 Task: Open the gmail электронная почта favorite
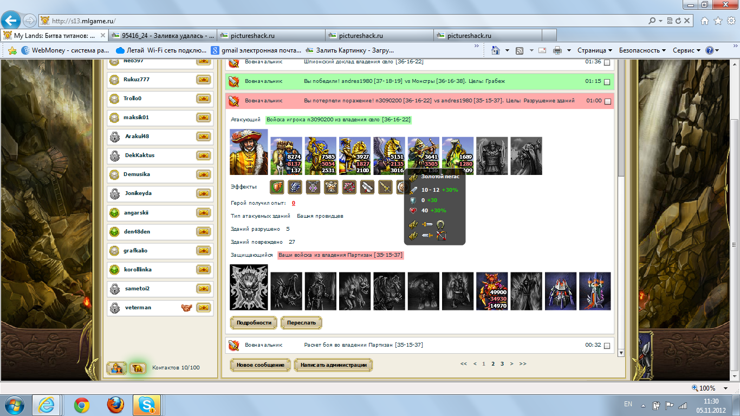click(256, 50)
